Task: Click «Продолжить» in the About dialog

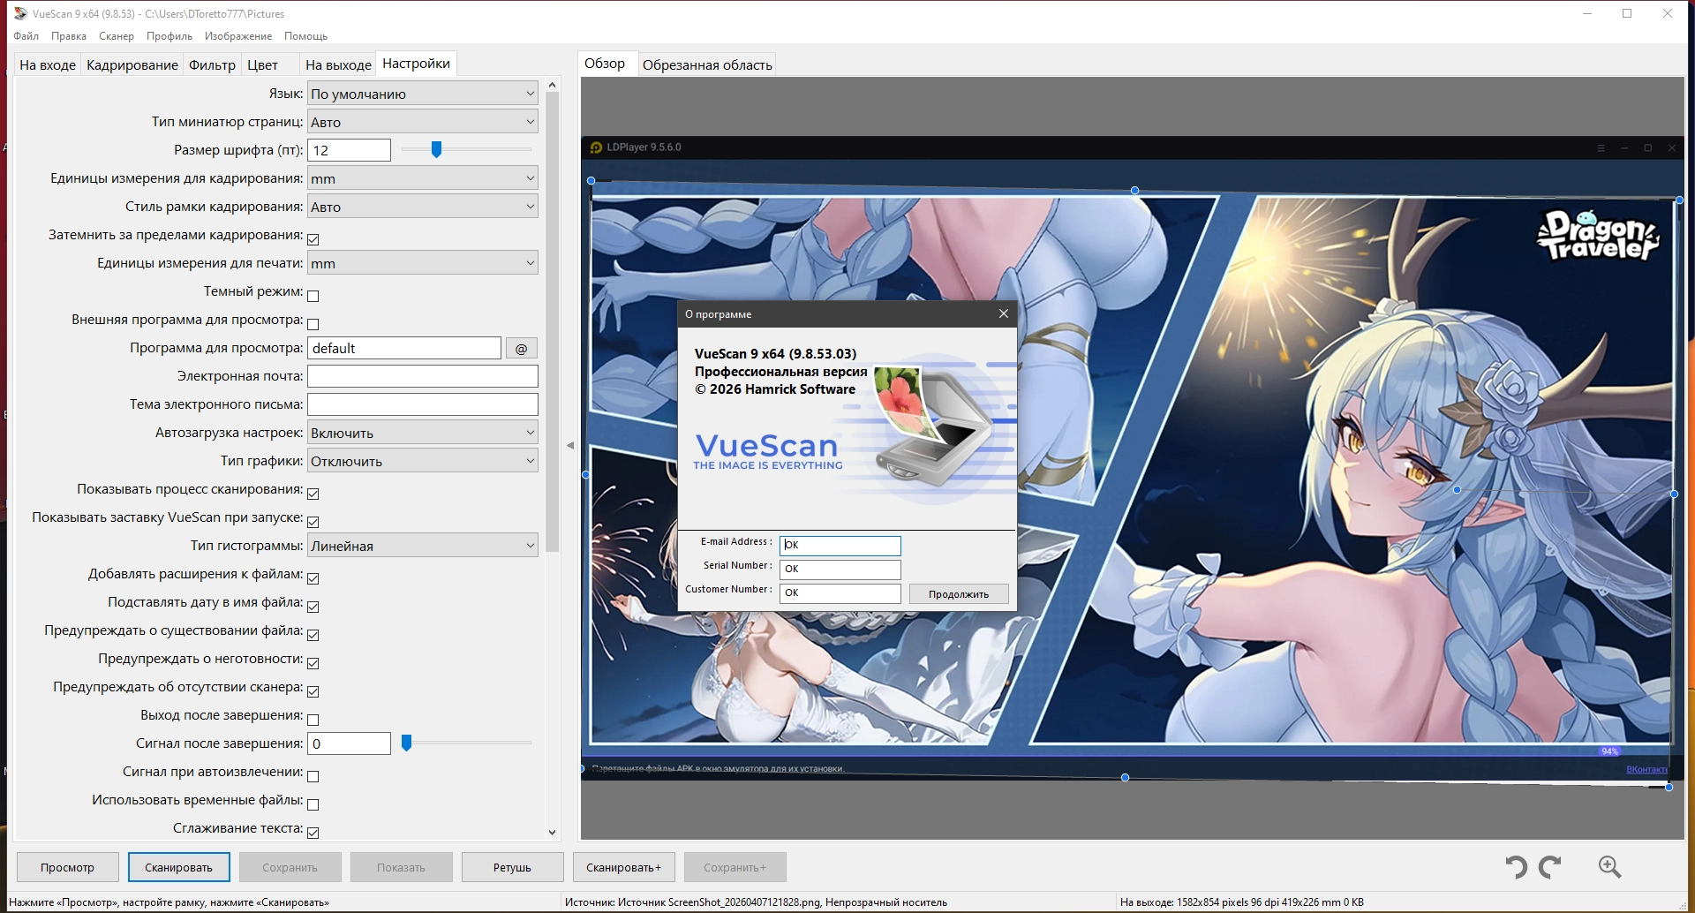Action: click(x=959, y=594)
